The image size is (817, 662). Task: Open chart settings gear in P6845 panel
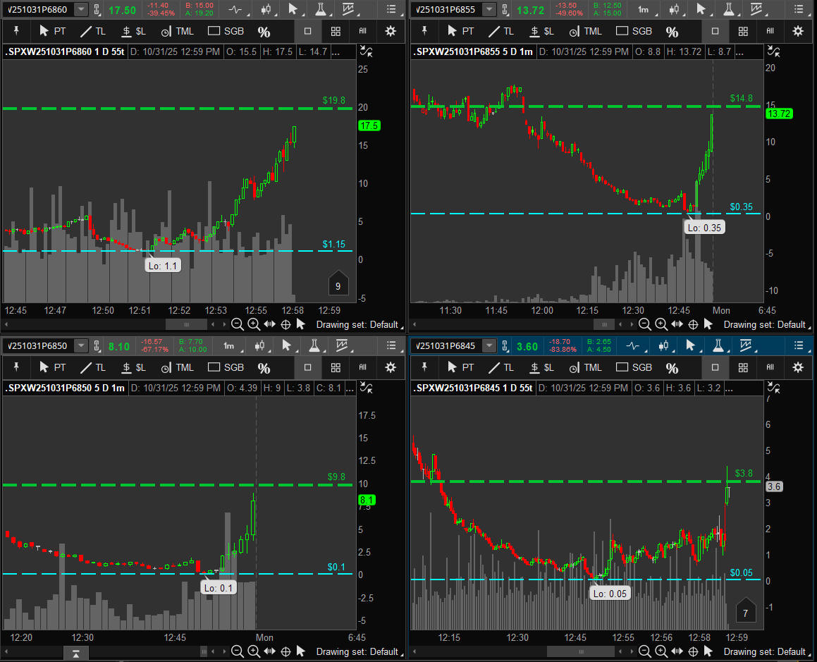(x=798, y=367)
